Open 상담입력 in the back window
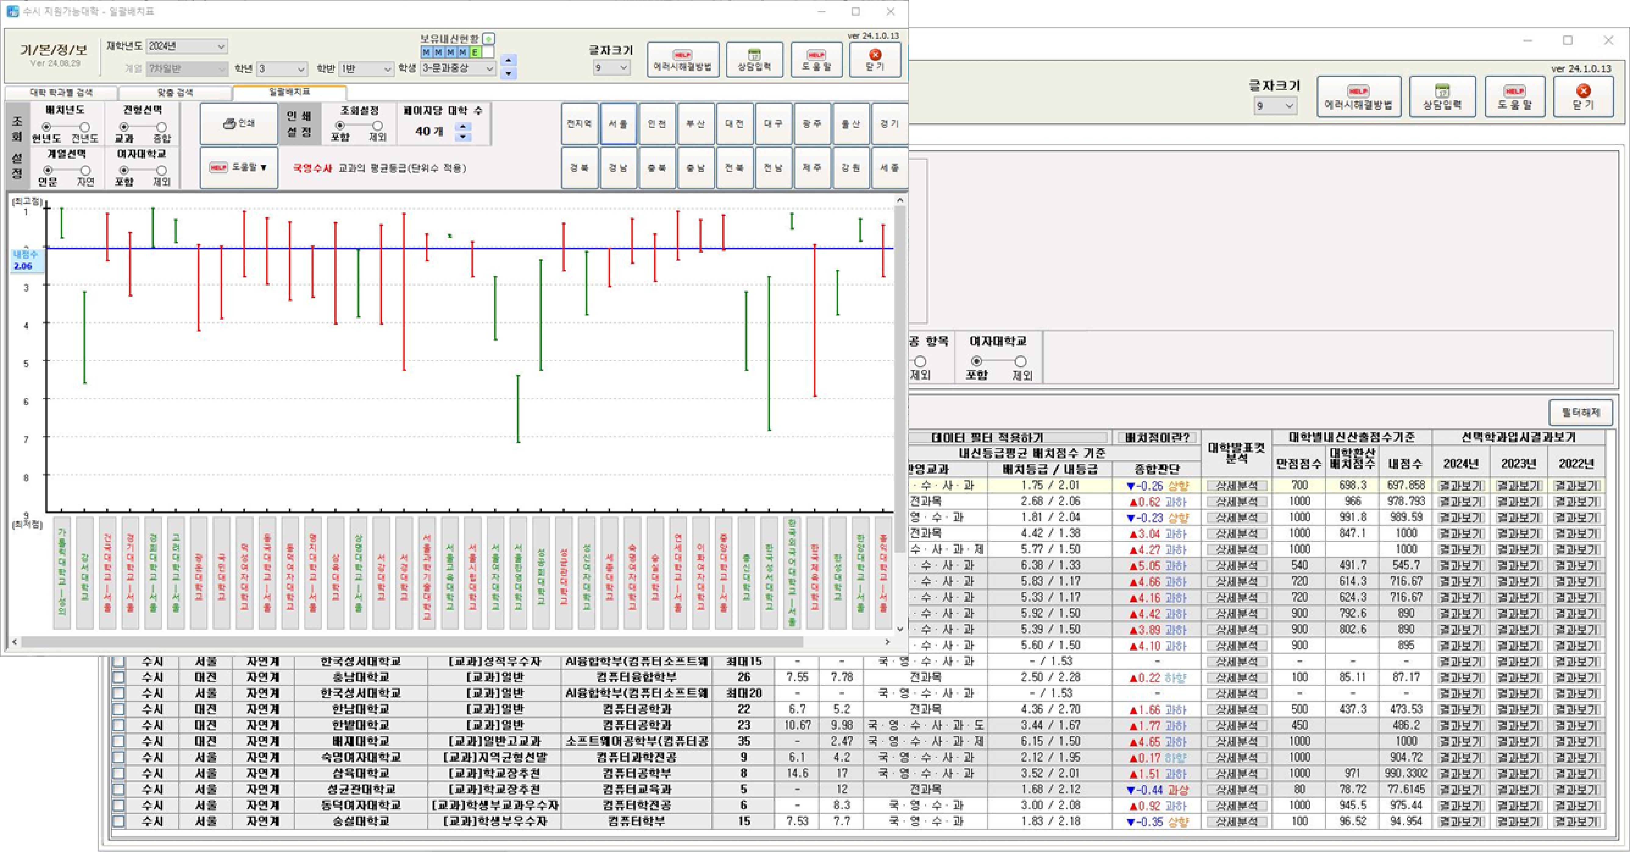The width and height of the screenshot is (1630, 852). coord(1442,97)
